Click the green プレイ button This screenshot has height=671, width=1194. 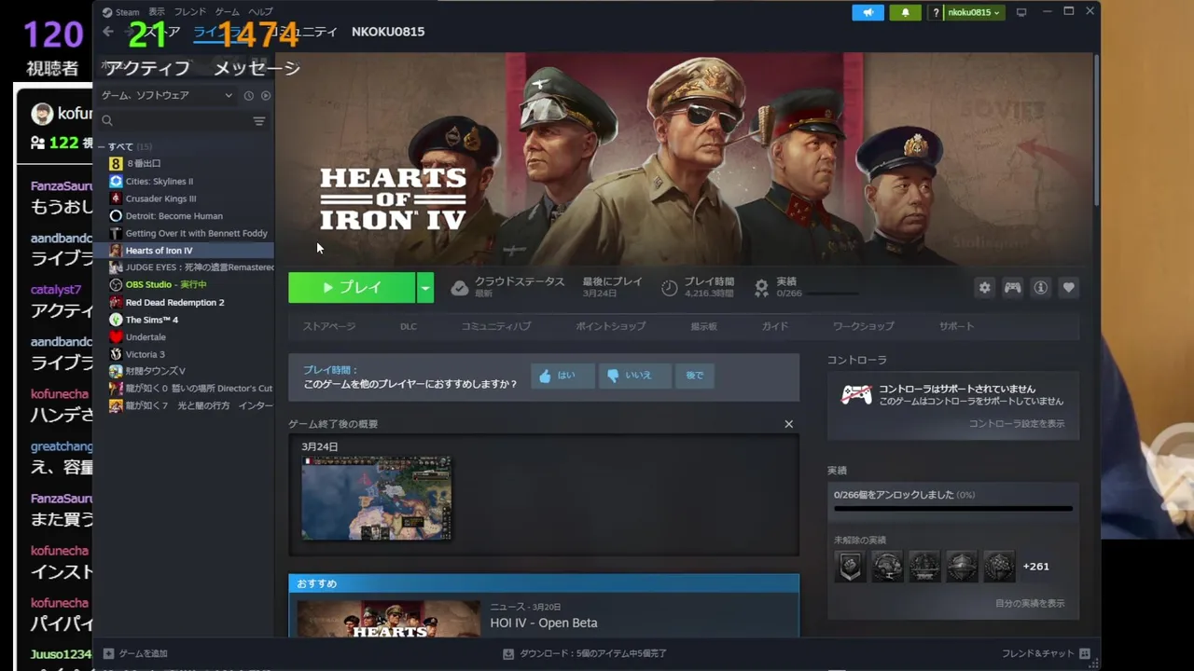pyautogui.click(x=352, y=288)
